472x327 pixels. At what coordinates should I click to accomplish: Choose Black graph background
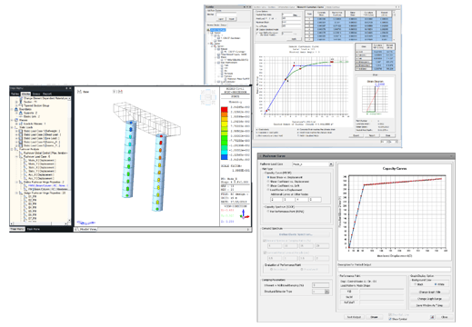pos(416,284)
